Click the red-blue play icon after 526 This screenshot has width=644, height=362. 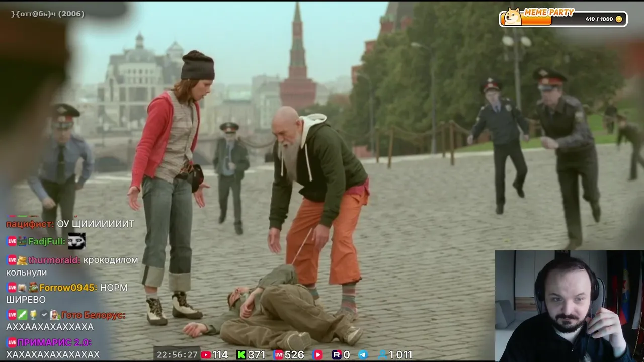coord(317,355)
